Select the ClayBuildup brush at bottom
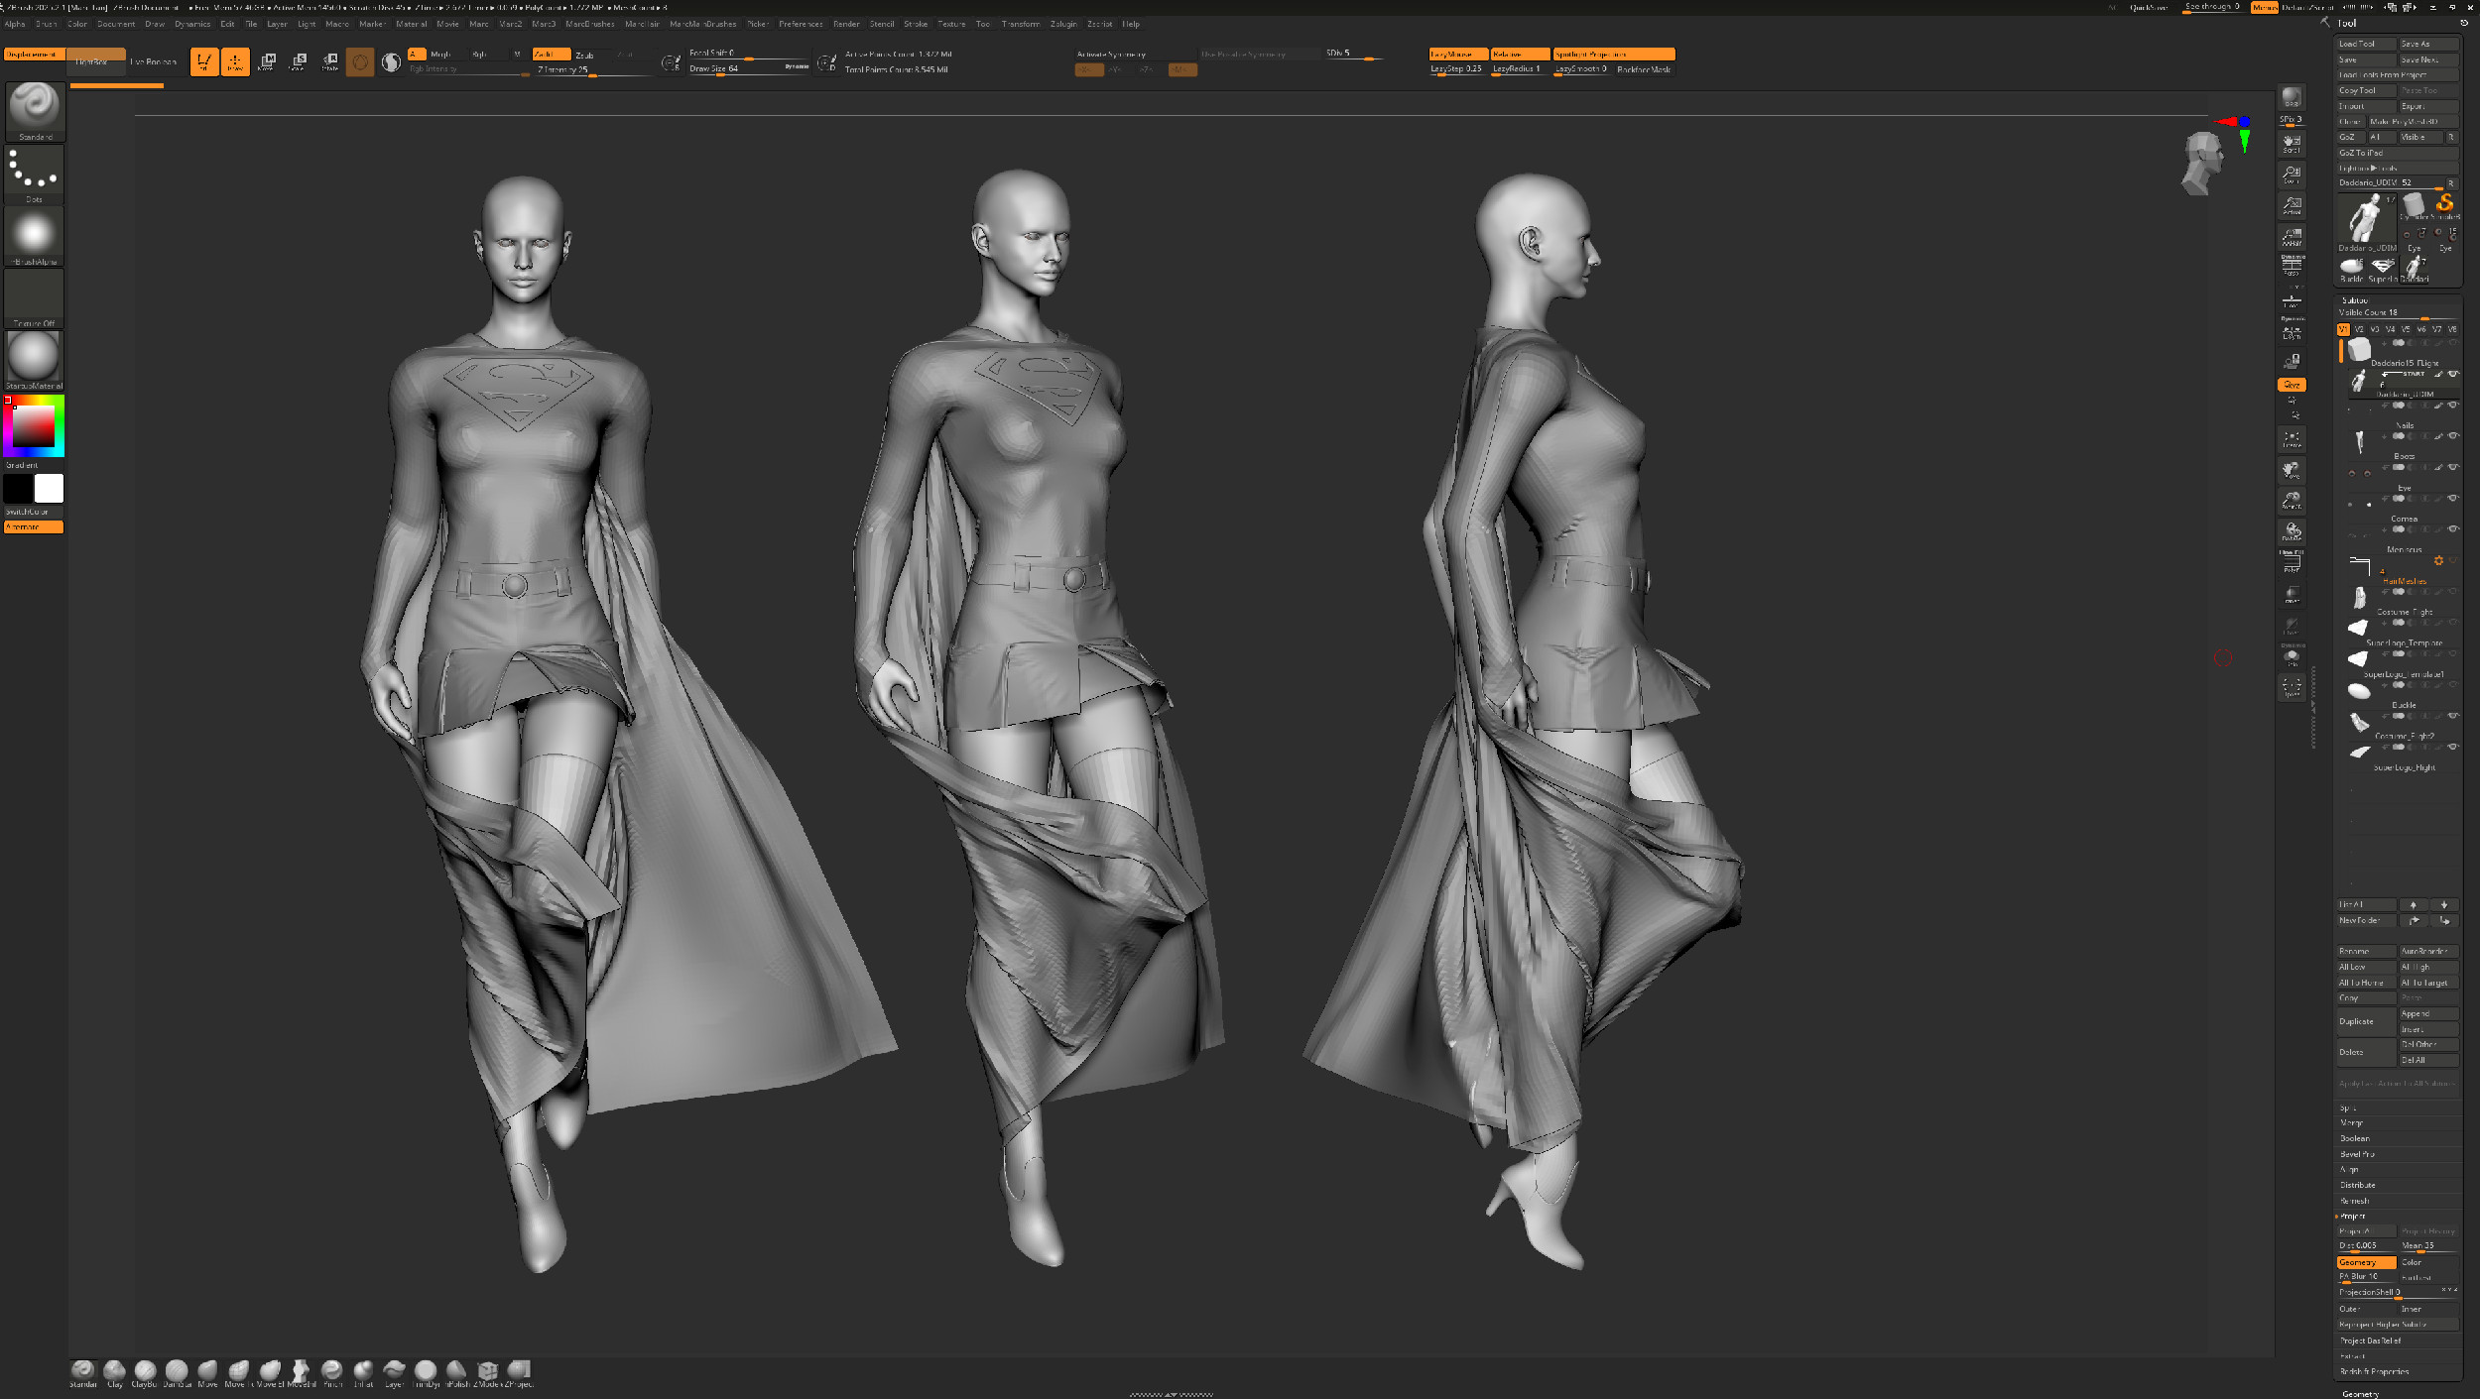Screen dimensions: 2480x1399 click(x=146, y=1373)
